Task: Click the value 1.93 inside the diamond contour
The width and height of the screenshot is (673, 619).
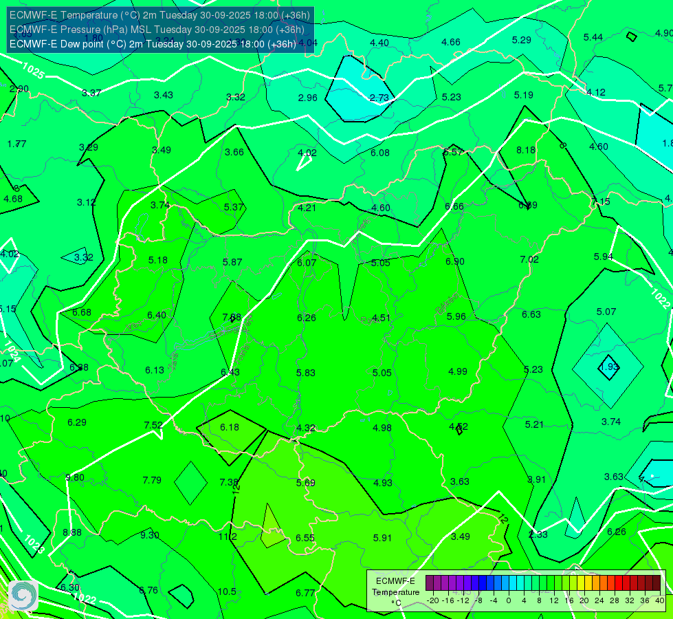Action: point(608,367)
